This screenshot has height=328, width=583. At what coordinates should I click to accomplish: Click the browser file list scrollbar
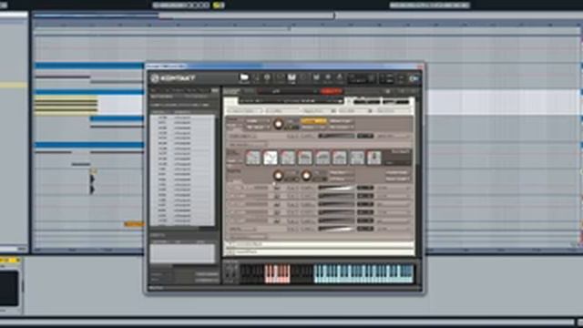coord(217,170)
